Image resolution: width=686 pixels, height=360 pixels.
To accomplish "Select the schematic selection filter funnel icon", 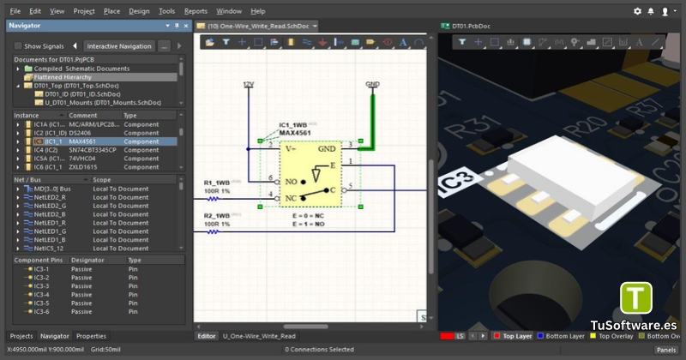I will [x=226, y=43].
